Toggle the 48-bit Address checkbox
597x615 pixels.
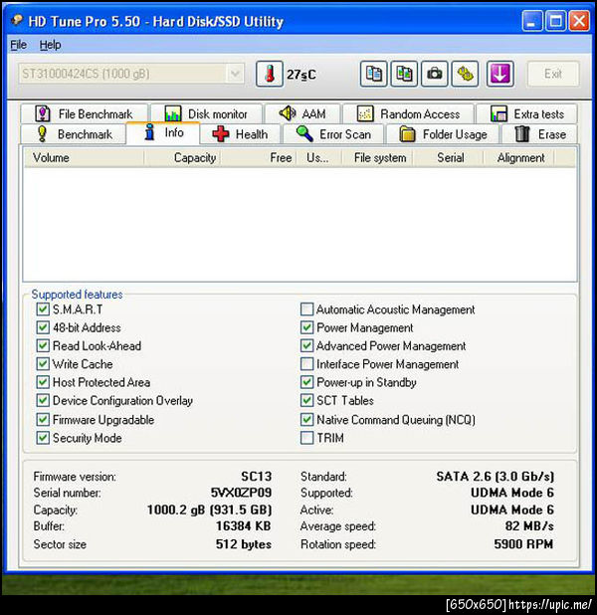[43, 327]
